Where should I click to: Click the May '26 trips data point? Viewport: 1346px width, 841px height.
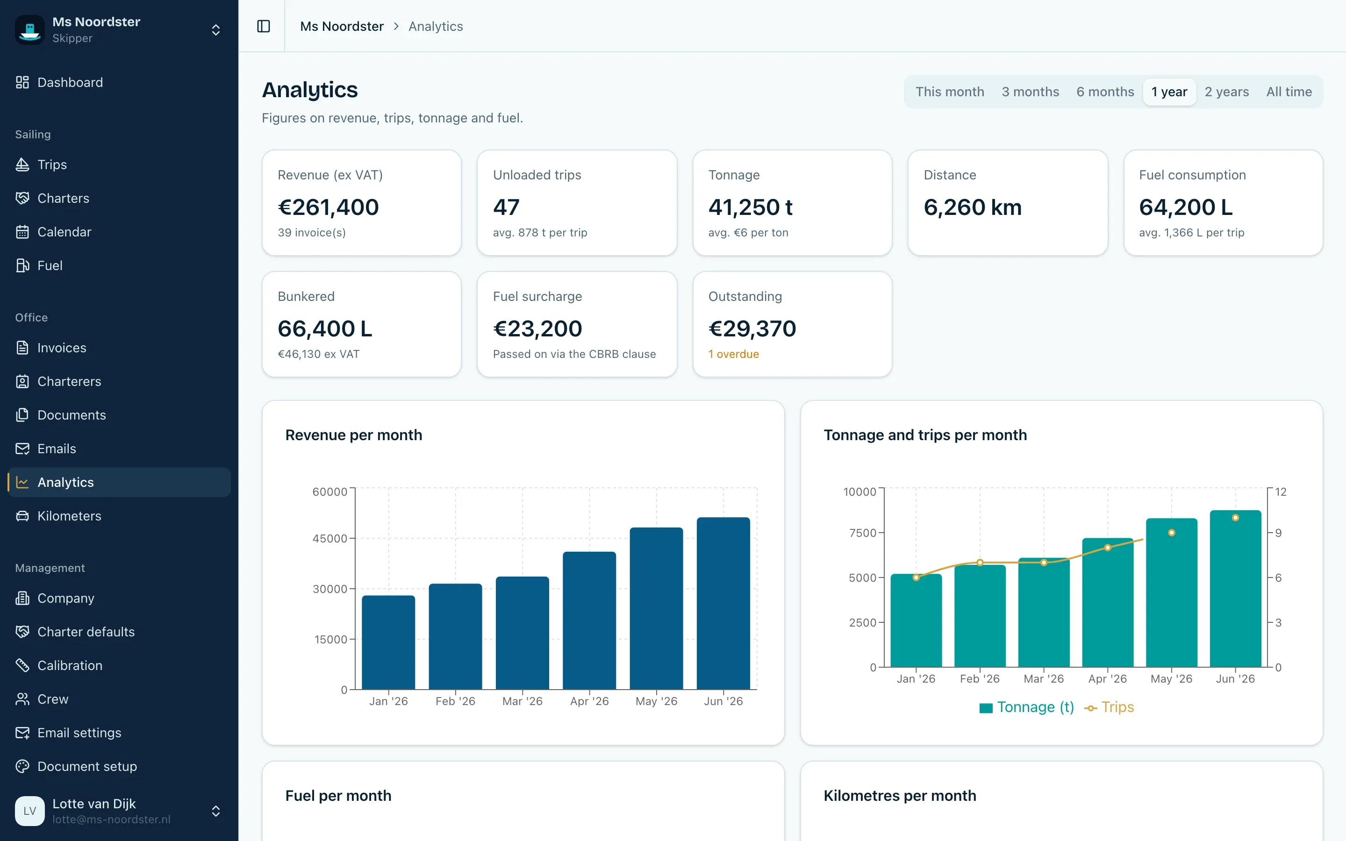(x=1171, y=533)
